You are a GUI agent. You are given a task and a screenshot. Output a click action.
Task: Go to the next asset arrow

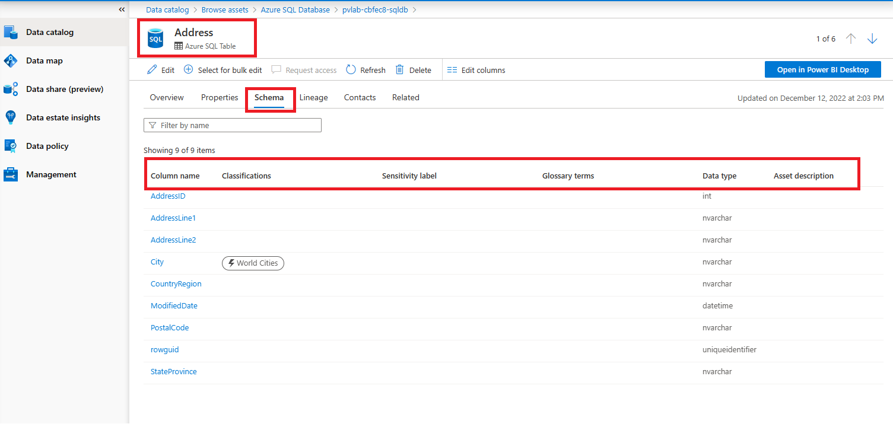872,39
